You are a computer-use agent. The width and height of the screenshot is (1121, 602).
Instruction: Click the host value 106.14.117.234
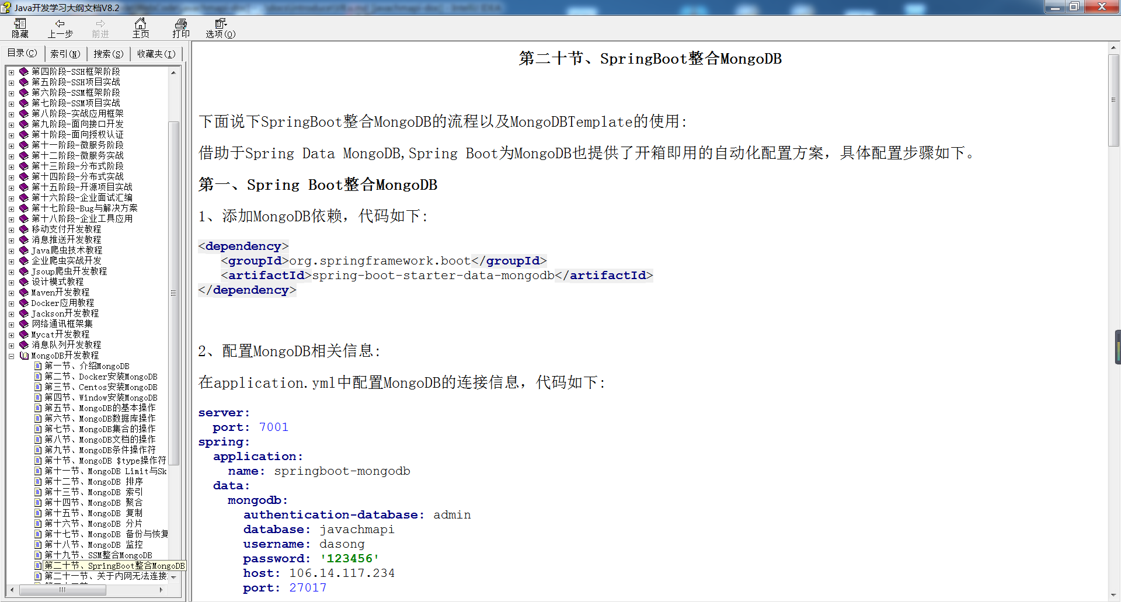point(342,573)
